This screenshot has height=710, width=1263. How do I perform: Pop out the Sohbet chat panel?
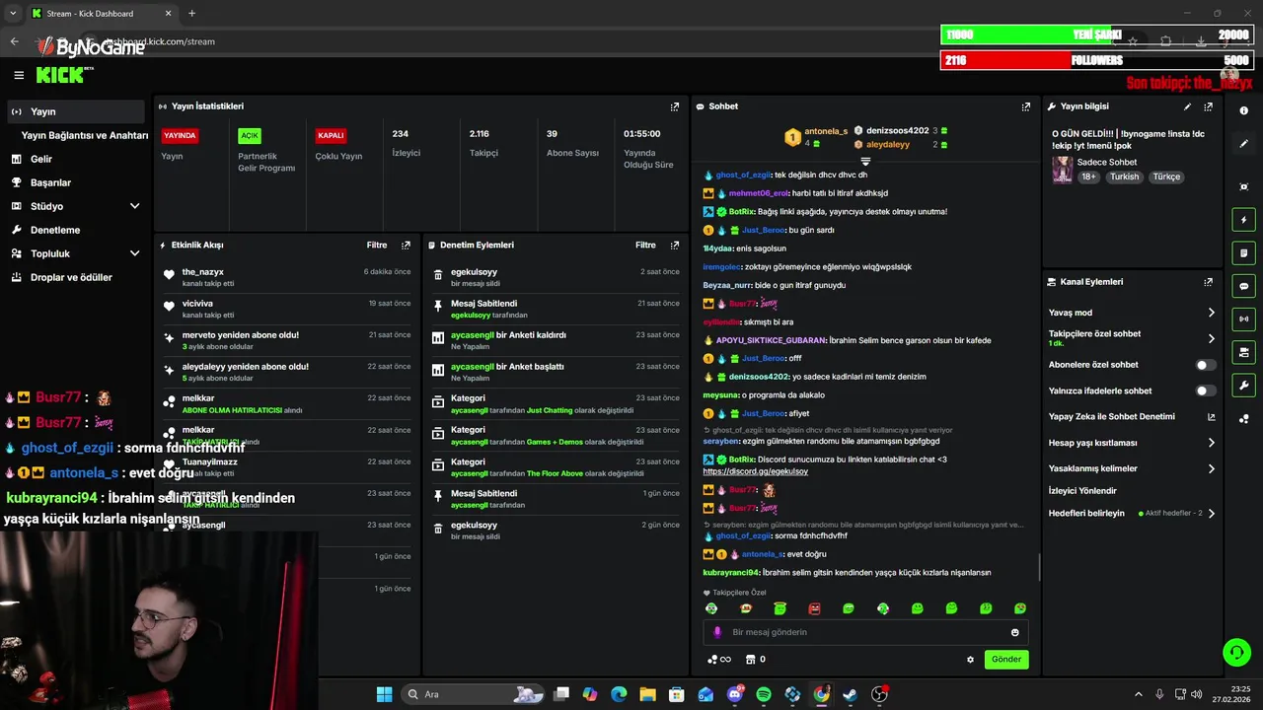(1026, 106)
